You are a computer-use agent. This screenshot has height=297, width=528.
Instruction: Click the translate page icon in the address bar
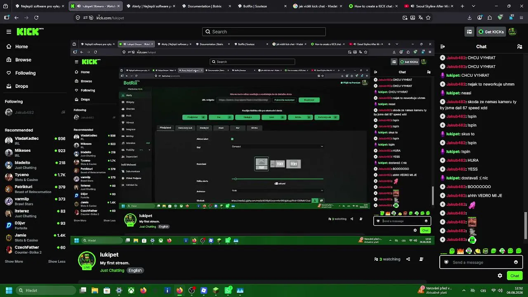[x=420, y=18]
